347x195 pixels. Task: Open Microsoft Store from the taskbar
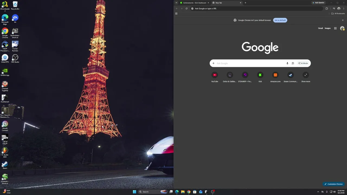pos(195,192)
